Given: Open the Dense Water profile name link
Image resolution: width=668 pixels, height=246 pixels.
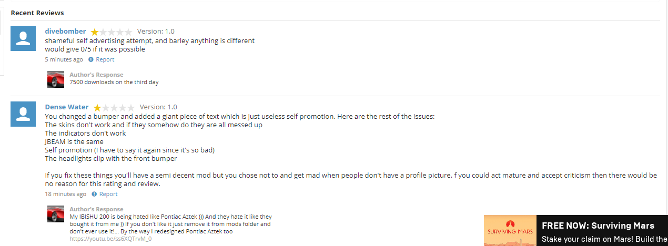Looking at the screenshot, I should (x=67, y=107).
